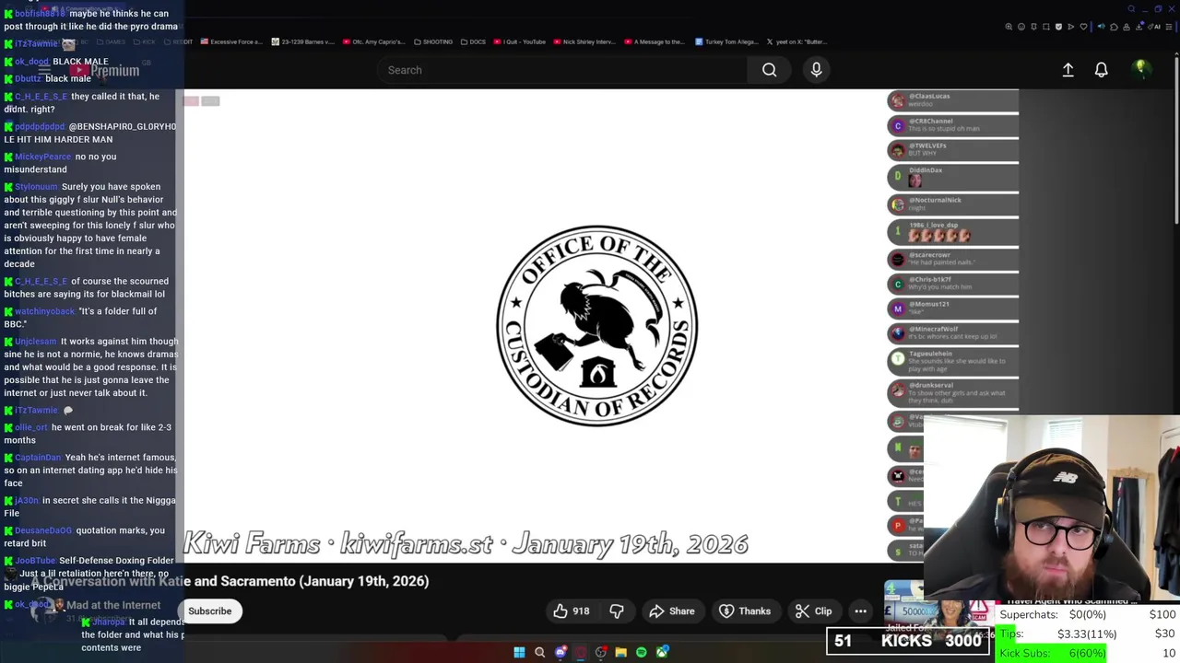The image size is (1180, 663).
Task: Open '23-1239 Barnes v...' bookmark
Action: (x=302, y=41)
